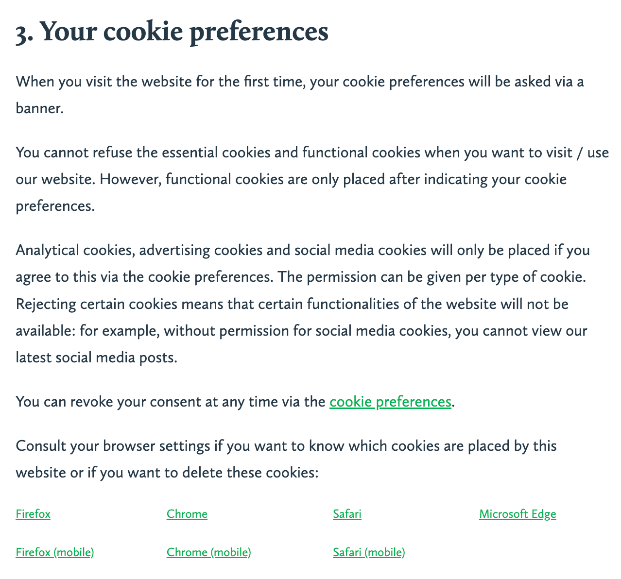Open the green cookie preferences link
Viewport: 621px width, 579px height.
(390, 402)
